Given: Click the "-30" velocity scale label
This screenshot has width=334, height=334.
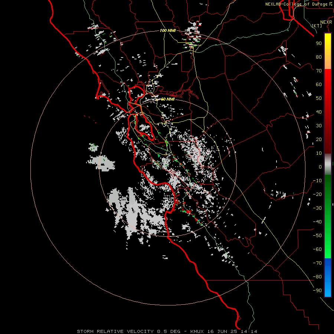Looking at the screenshot, I should click(317, 208).
